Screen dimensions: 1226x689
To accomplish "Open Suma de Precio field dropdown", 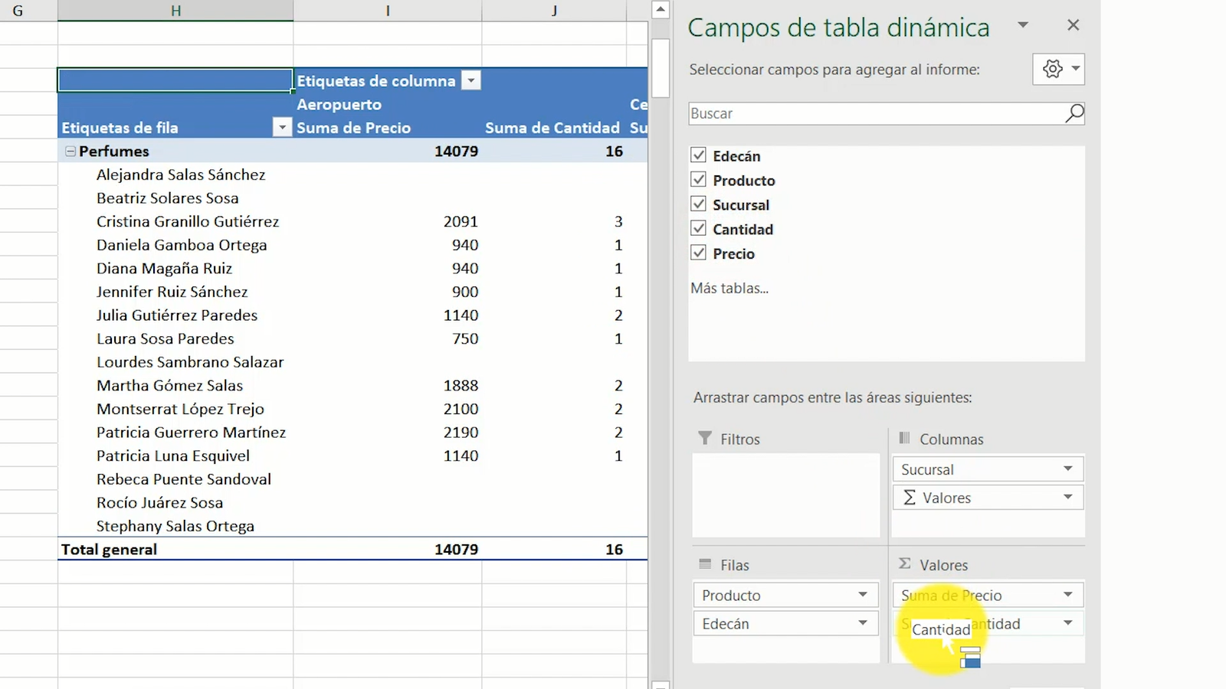I will point(1067,595).
